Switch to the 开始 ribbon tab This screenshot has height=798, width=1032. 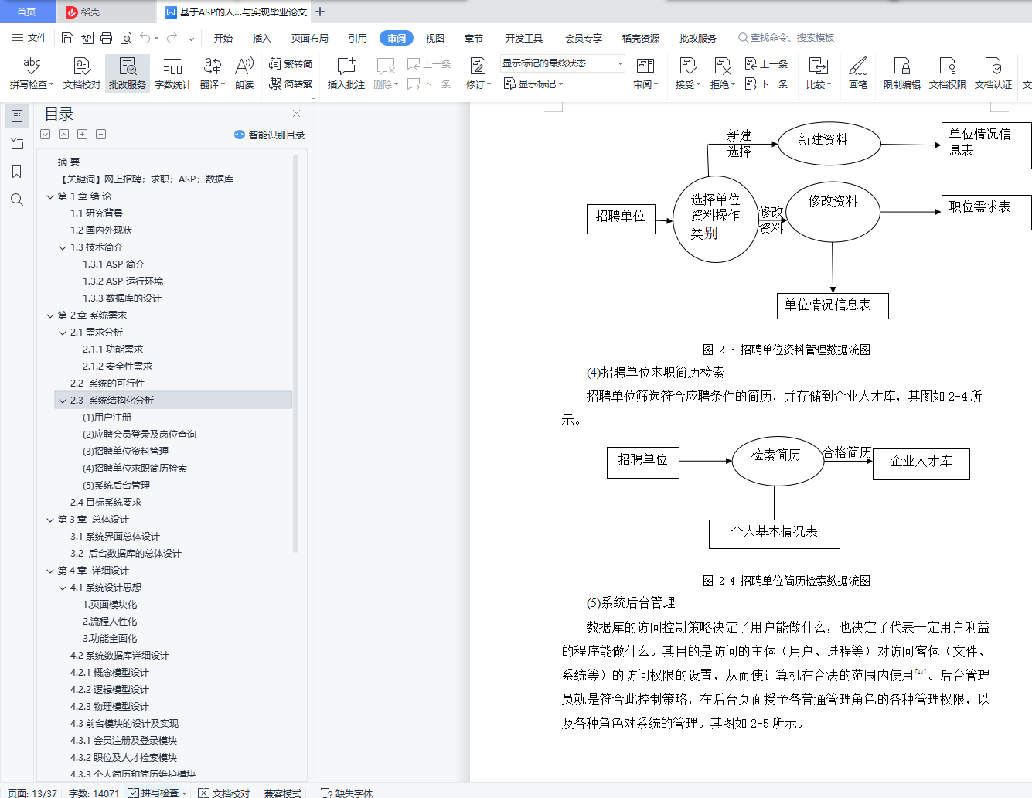point(223,38)
